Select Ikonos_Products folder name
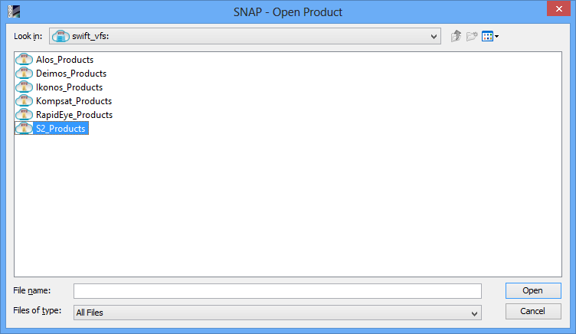 (69, 87)
